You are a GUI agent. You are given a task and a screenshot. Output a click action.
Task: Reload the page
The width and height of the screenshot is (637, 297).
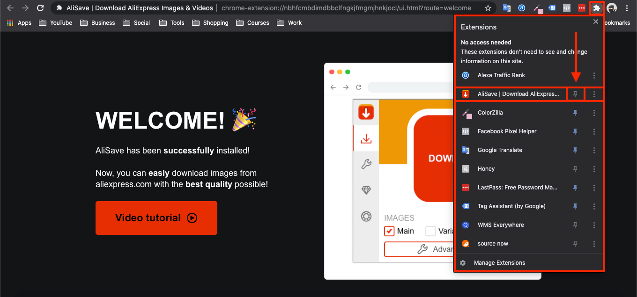pos(40,8)
